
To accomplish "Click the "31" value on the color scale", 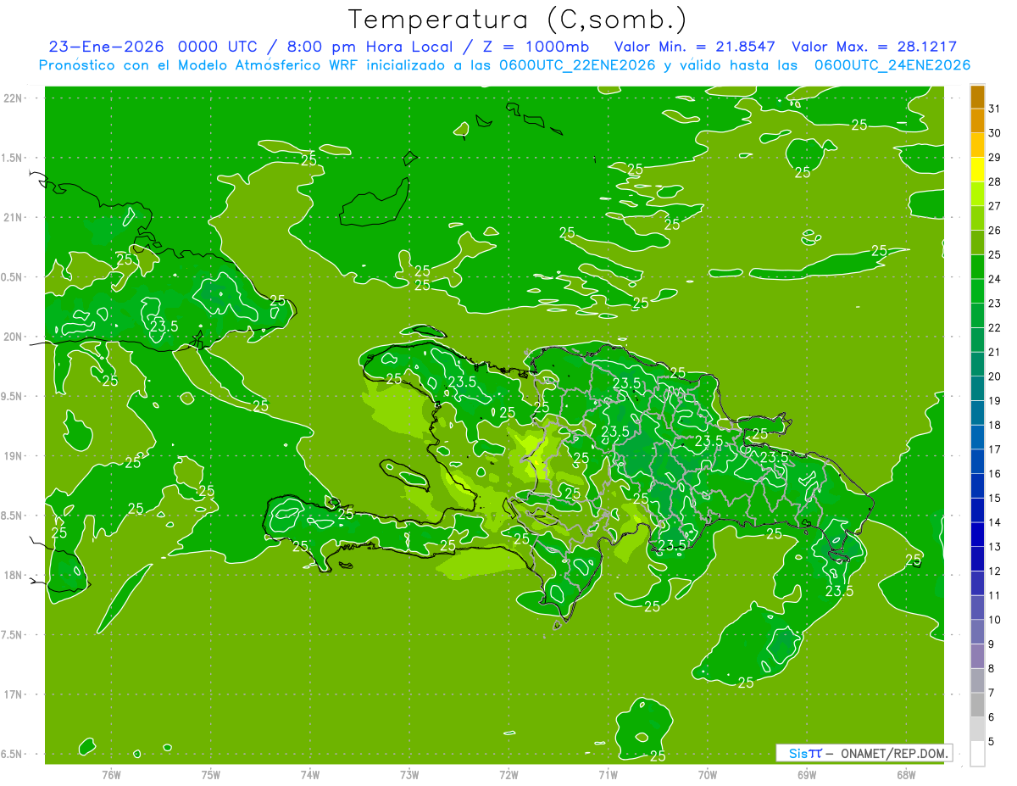I will (x=994, y=109).
